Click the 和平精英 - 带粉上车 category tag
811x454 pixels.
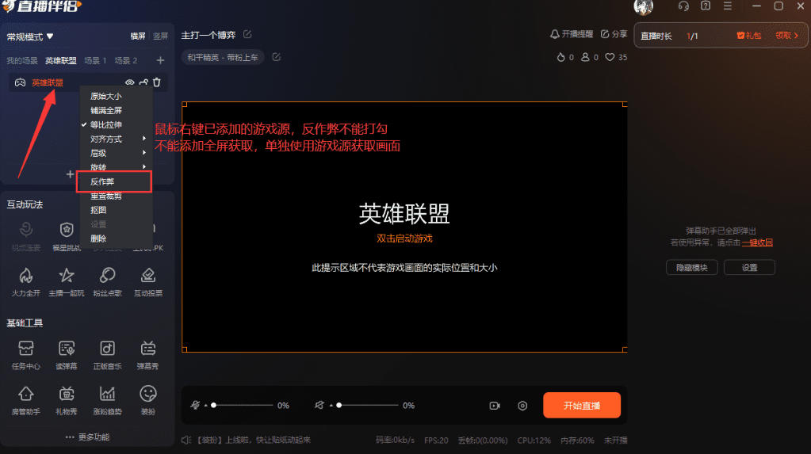[x=223, y=57]
